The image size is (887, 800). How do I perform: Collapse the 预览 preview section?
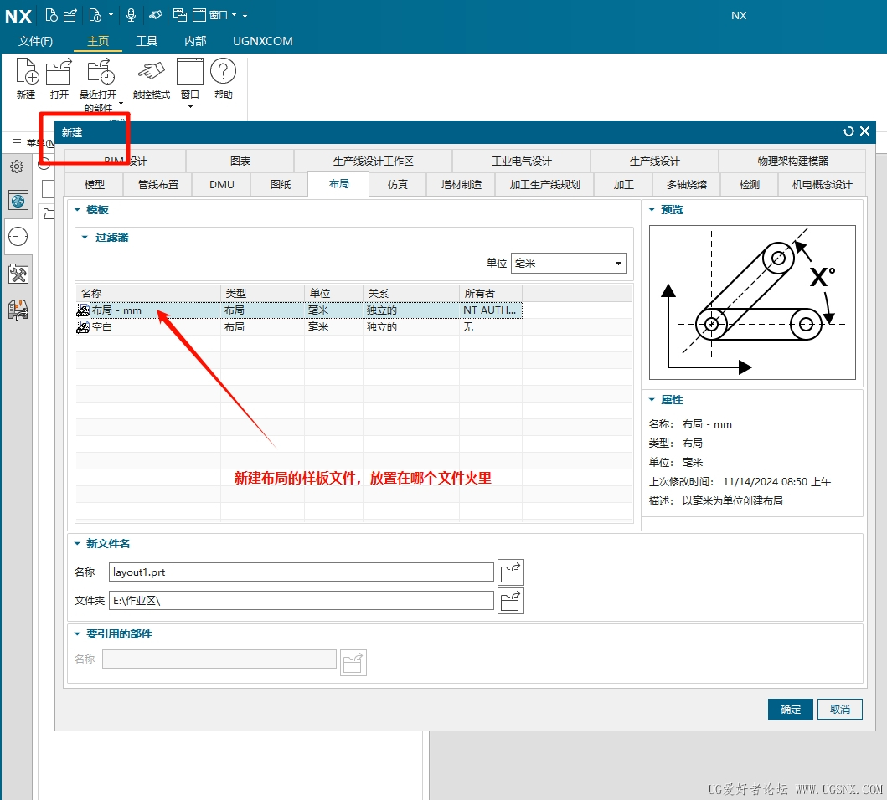651,210
